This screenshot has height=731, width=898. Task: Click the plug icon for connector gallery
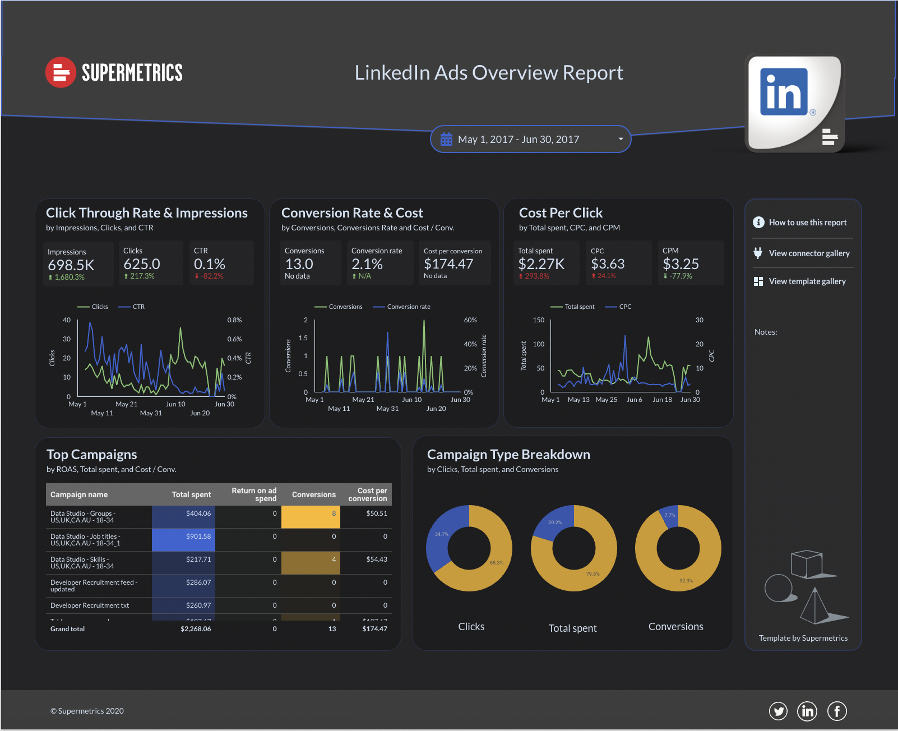click(758, 253)
